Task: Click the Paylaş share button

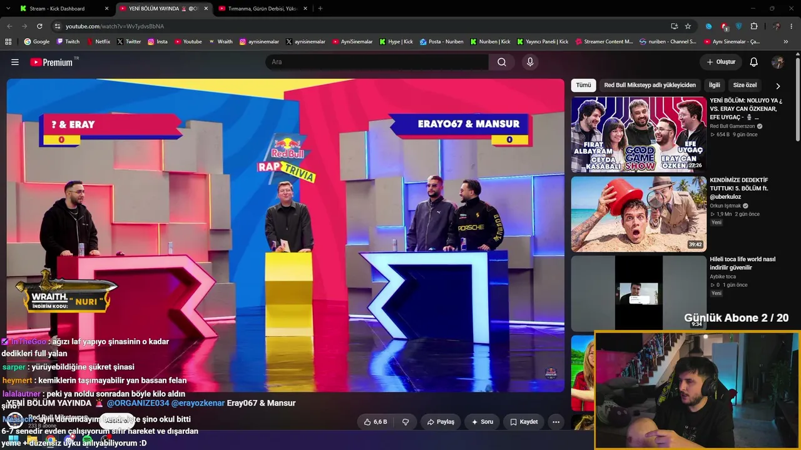Action: click(x=441, y=422)
